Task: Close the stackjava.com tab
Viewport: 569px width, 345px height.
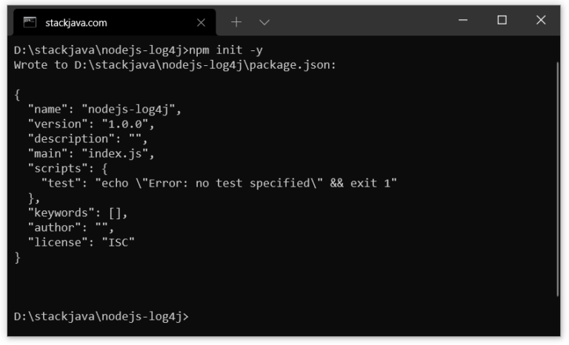Action: point(201,23)
